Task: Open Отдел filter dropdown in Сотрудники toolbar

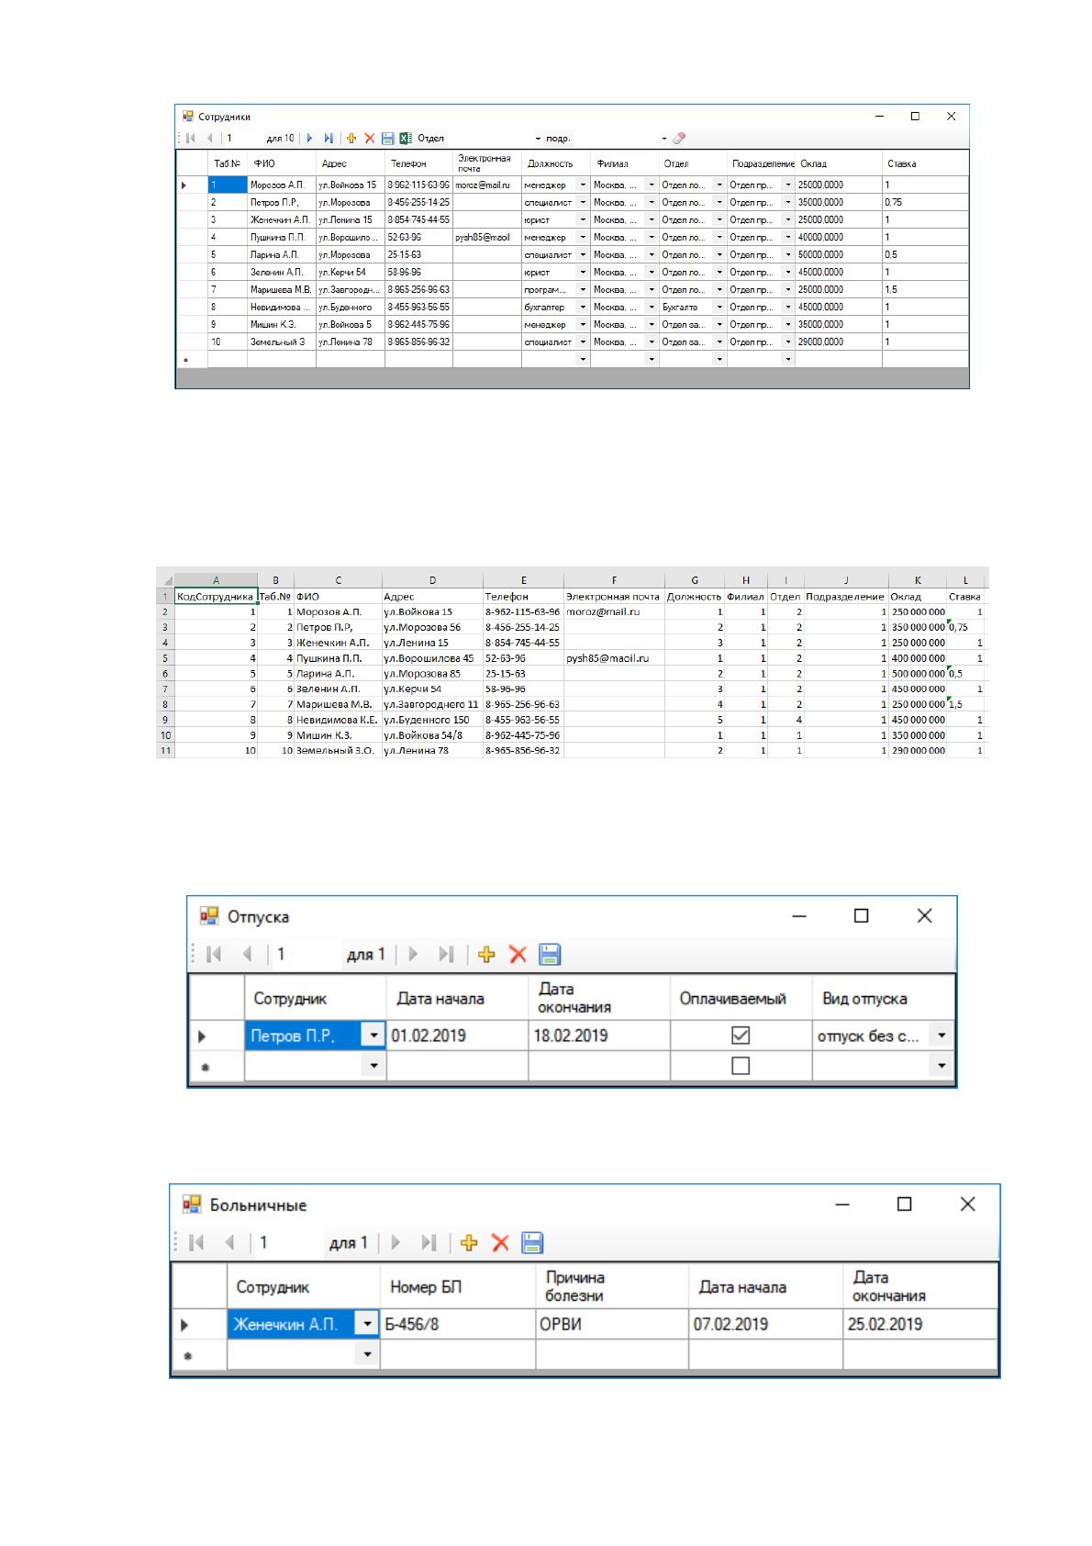Action: (539, 139)
